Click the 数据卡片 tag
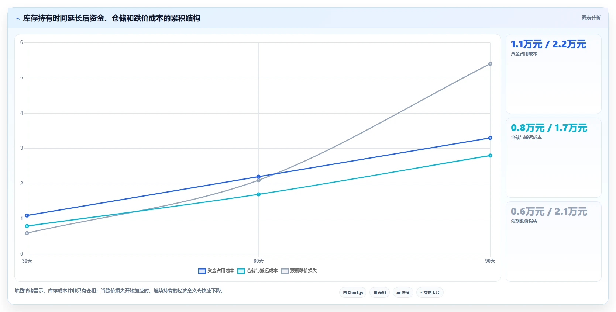Screen dimensions: 616x312 430,292
